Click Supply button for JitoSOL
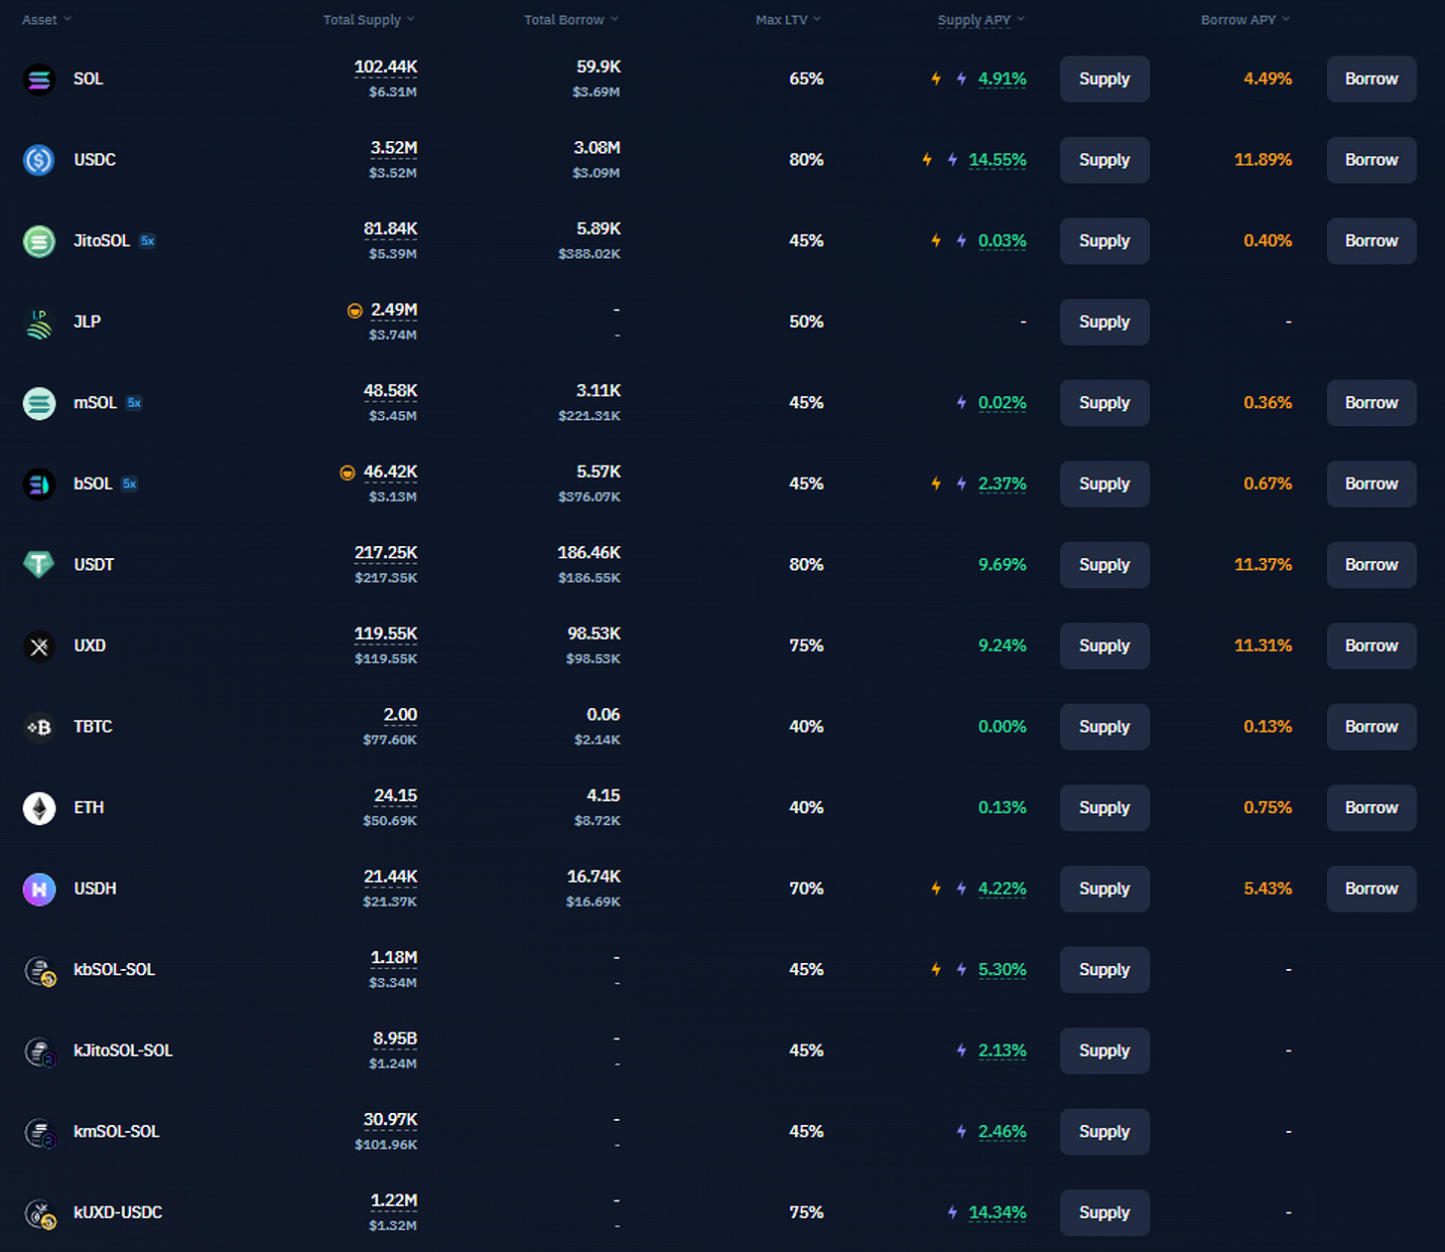1445x1252 pixels. [1105, 241]
